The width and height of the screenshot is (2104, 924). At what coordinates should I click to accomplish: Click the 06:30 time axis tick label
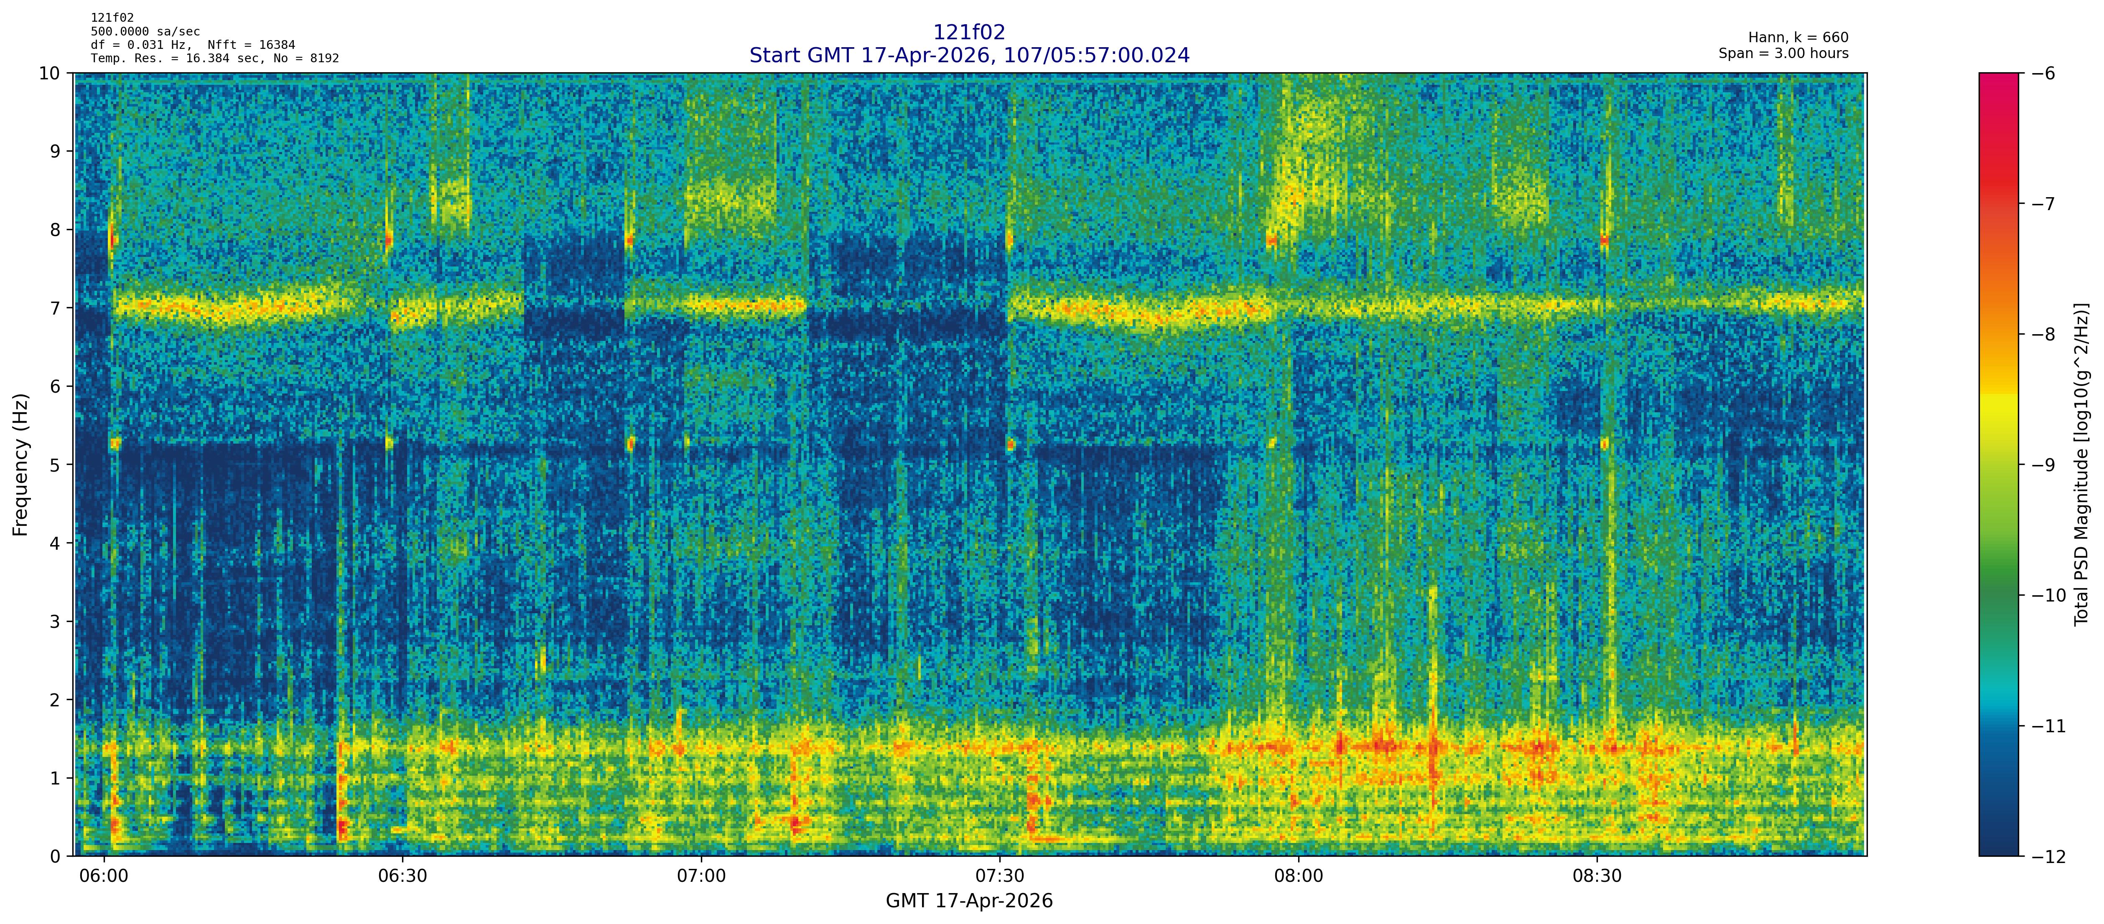(402, 876)
